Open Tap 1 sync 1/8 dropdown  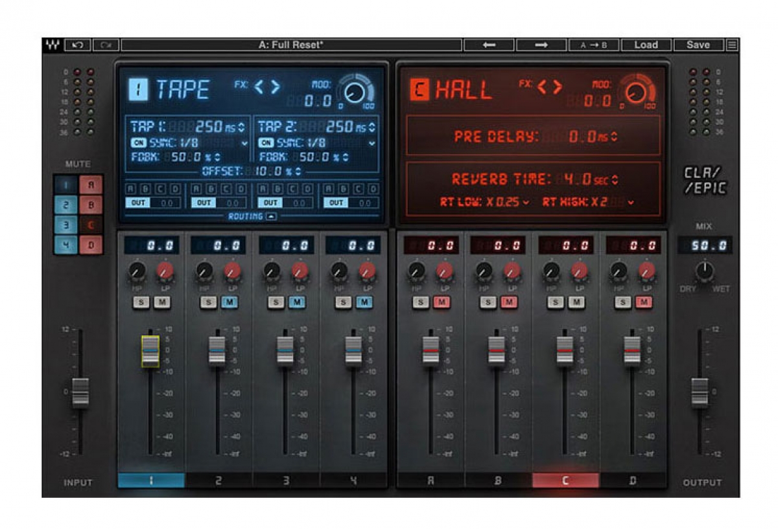[x=244, y=144]
